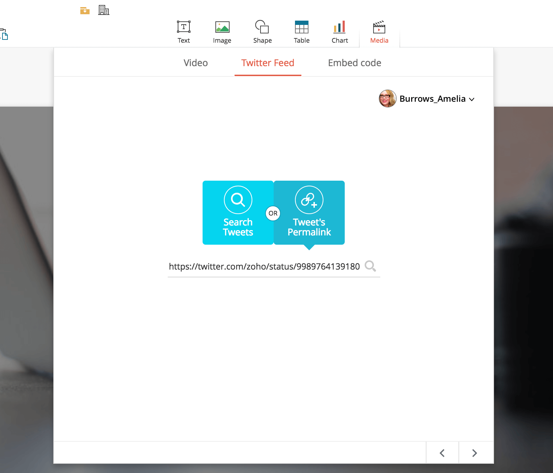Switch to the Video tab
Image resolution: width=553 pixels, height=473 pixels.
[x=195, y=63]
